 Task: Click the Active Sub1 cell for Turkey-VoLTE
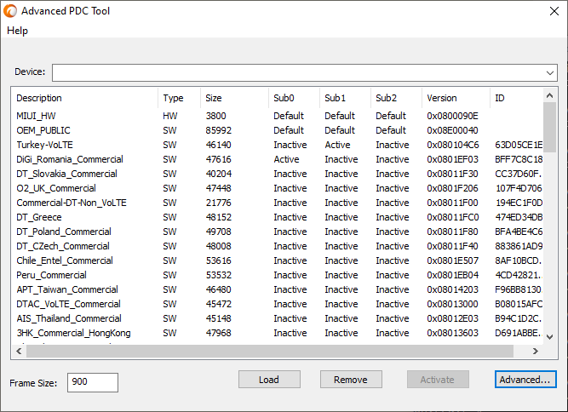pos(337,145)
